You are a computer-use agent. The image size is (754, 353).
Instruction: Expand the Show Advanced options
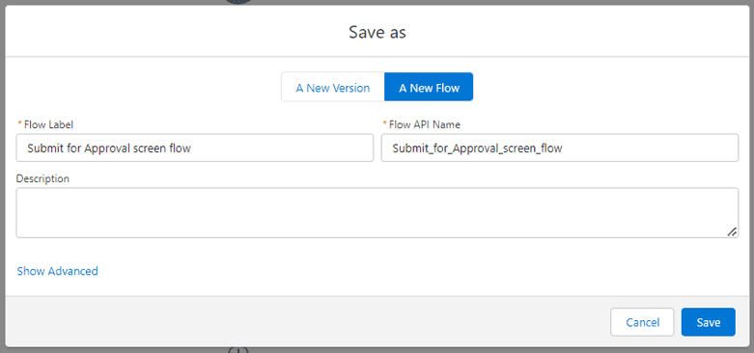coord(58,271)
